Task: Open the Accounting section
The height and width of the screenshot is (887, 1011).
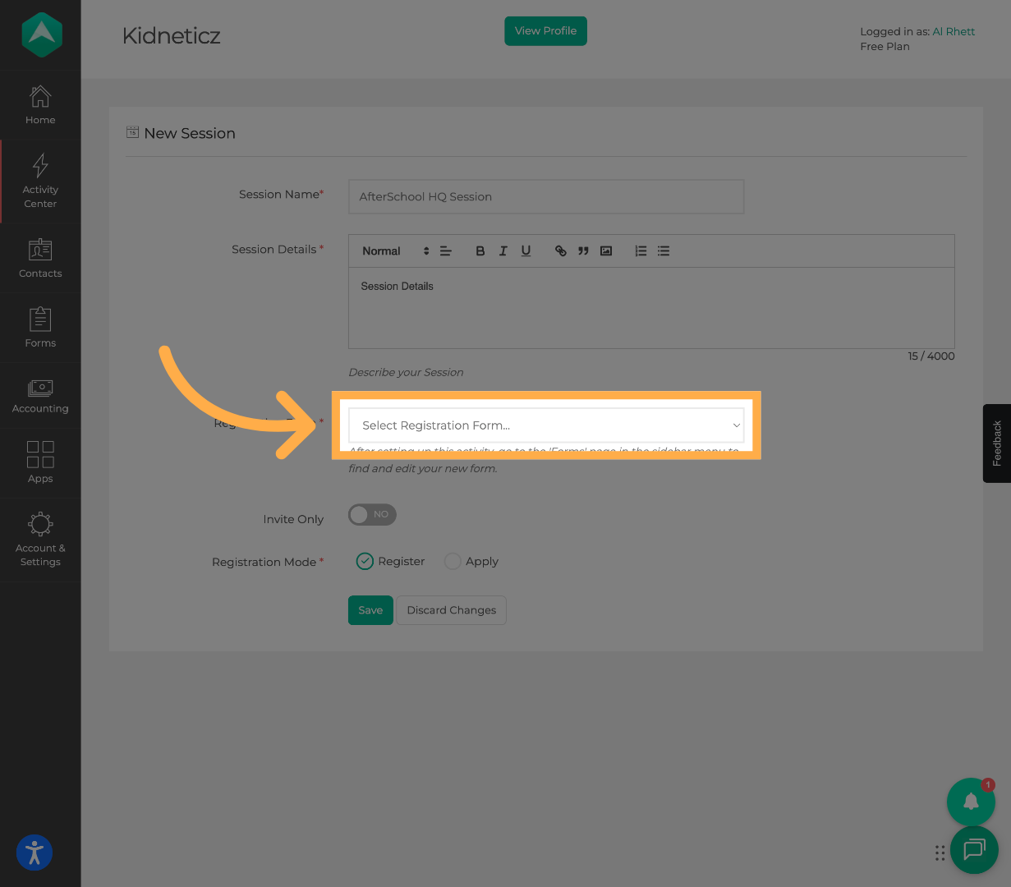Action: click(x=40, y=396)
